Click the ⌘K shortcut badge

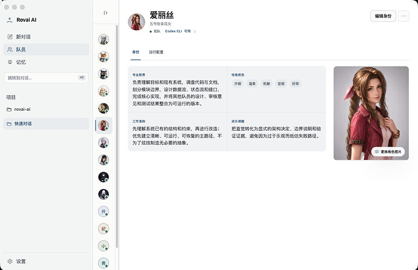pyautogui.click(x=82, y=77)
